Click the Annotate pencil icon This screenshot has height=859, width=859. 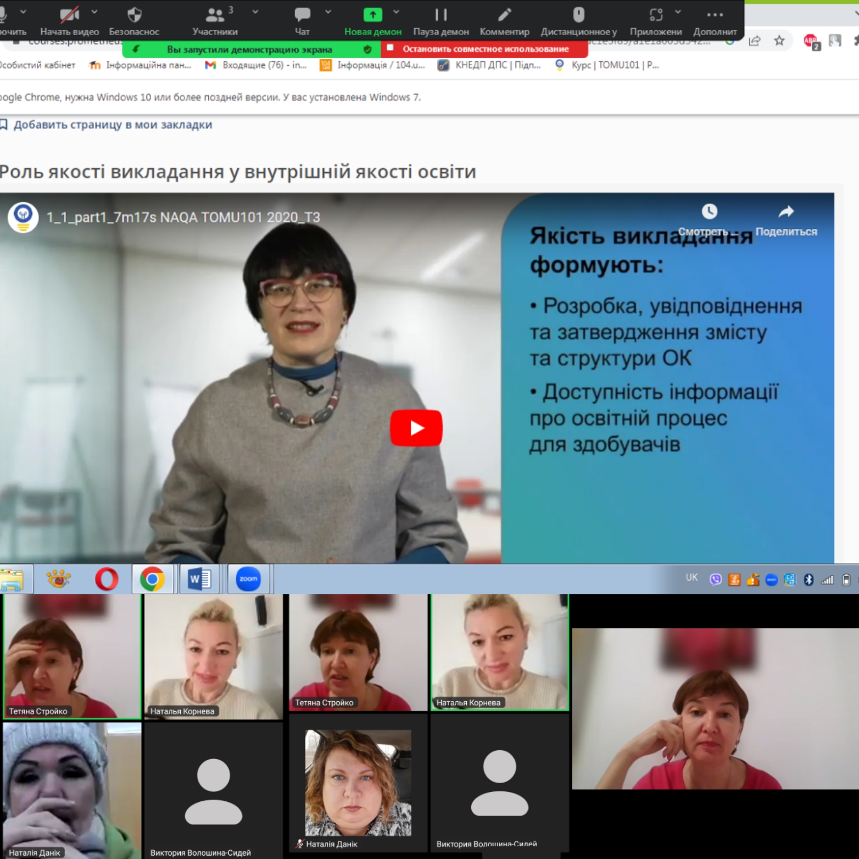point(504,15)
